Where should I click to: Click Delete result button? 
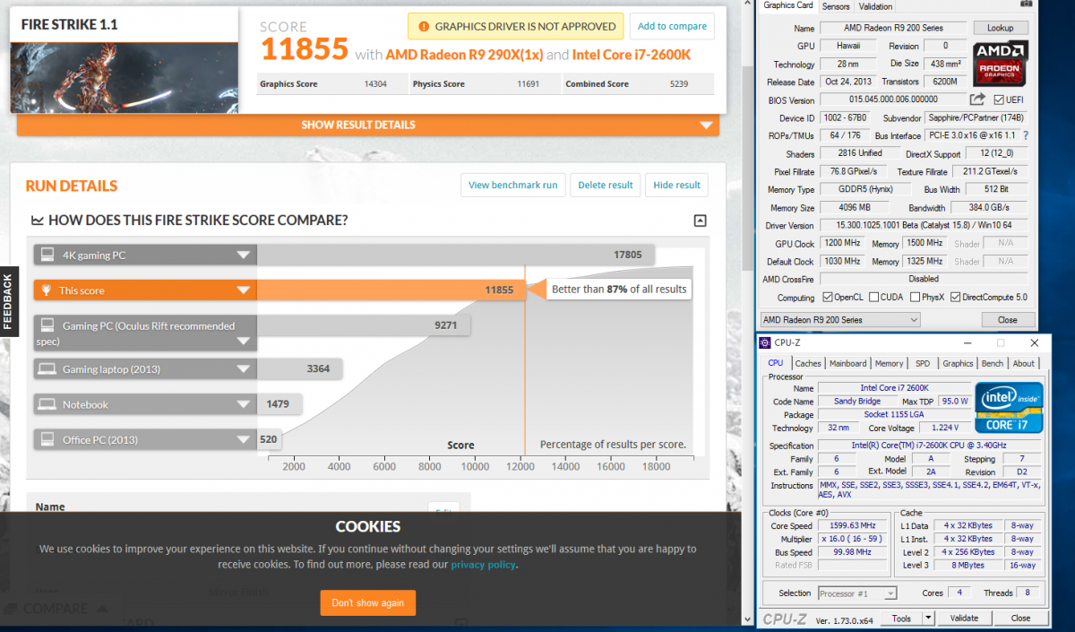coord(606,185)
